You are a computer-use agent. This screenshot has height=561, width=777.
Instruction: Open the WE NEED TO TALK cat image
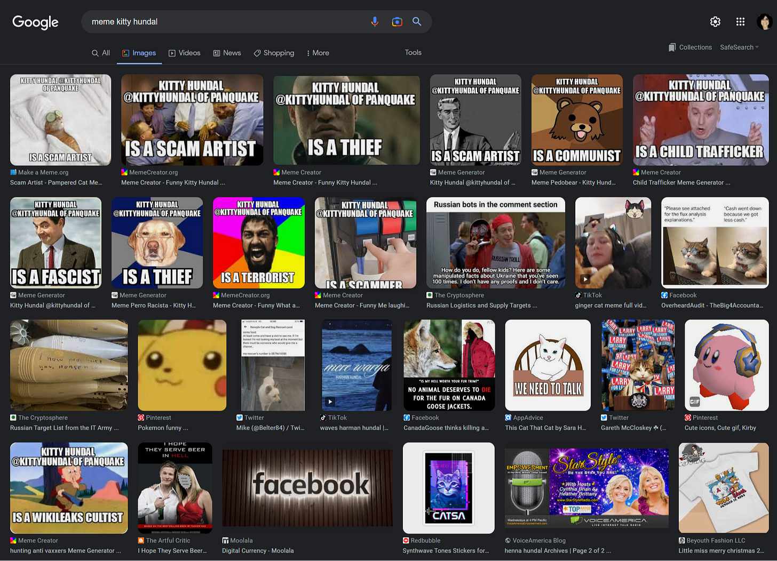pyautogui.click(x=548, y=365)
